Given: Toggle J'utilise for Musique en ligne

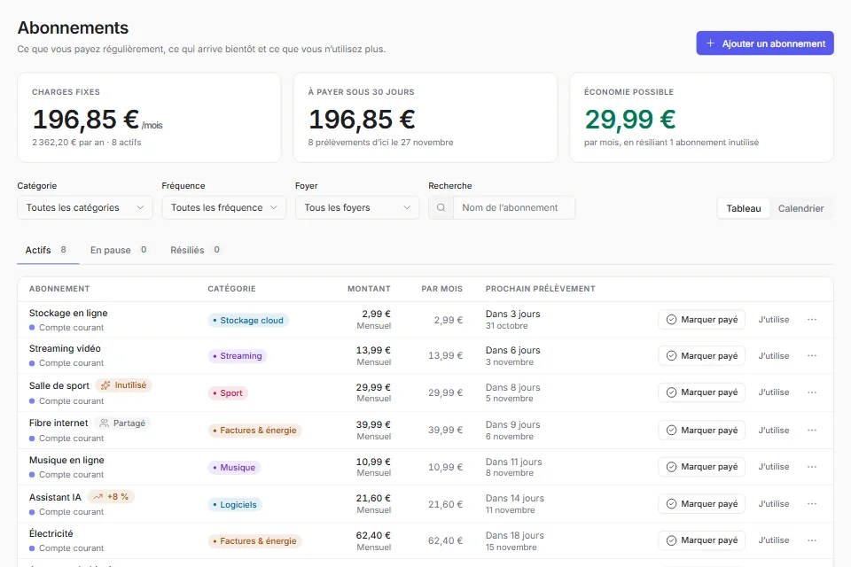Looking at the screenshot, I should (x=773, y=467).
